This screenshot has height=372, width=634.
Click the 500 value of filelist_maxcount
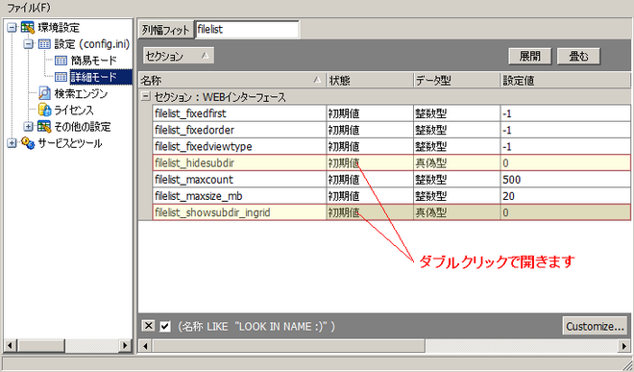(511, 180)
